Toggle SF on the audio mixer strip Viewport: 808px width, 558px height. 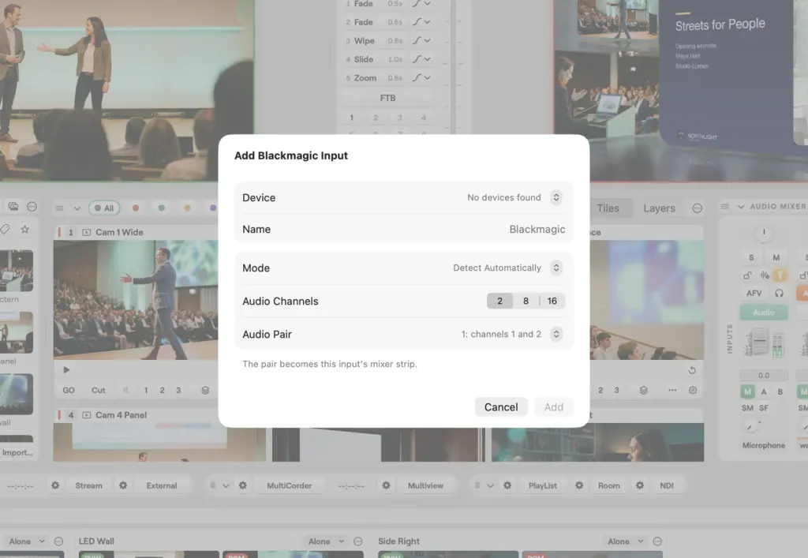[764, 407]
